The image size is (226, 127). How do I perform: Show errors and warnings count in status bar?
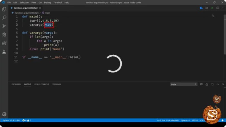pyautogui.click(x=27, y=120)
